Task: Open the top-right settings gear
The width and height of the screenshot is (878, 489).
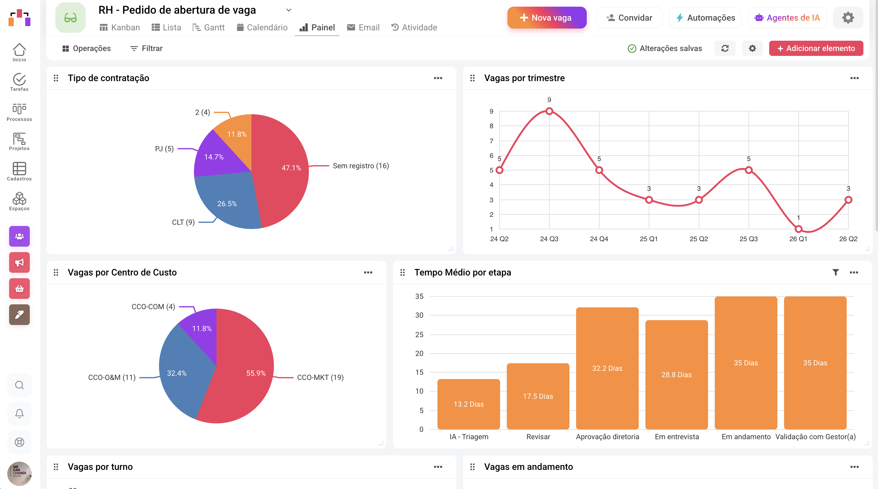Action: [x=848, y=18]
